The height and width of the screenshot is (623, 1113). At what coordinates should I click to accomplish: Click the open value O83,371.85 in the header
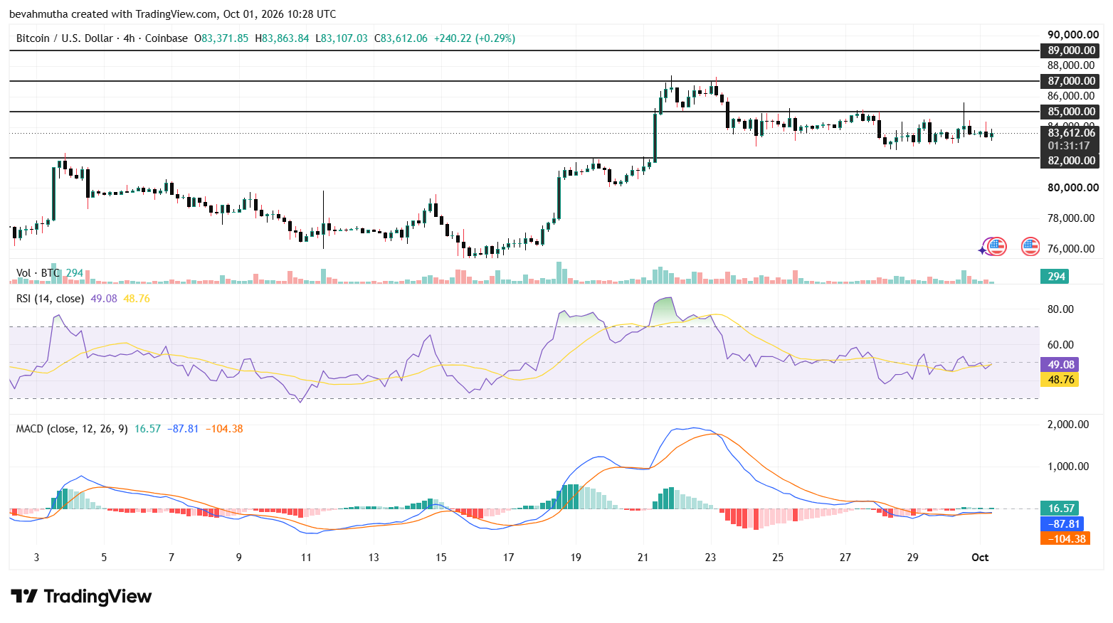(221, 38)
